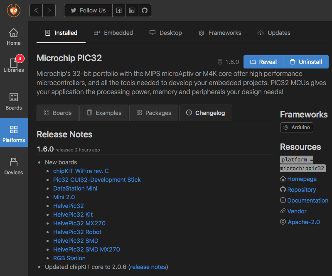Click the Reveal button
The image size is (332, 276).
point(263,62)
